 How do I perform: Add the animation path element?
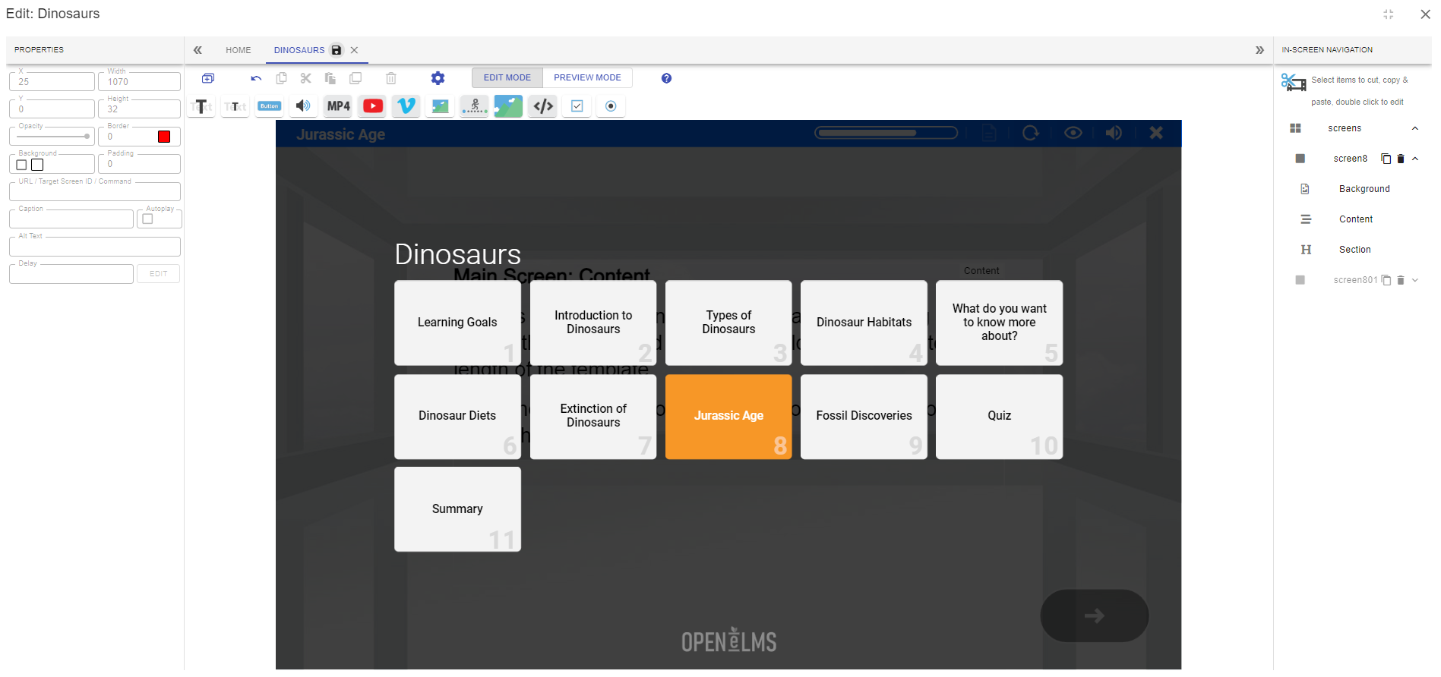475,106
